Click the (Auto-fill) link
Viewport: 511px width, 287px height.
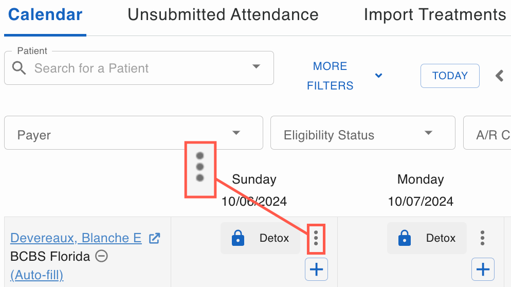37,275
